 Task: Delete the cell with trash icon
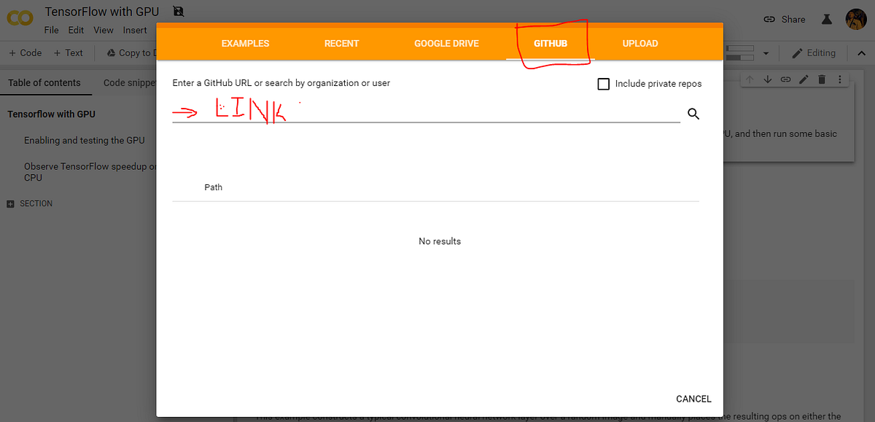tap(822, 79)
